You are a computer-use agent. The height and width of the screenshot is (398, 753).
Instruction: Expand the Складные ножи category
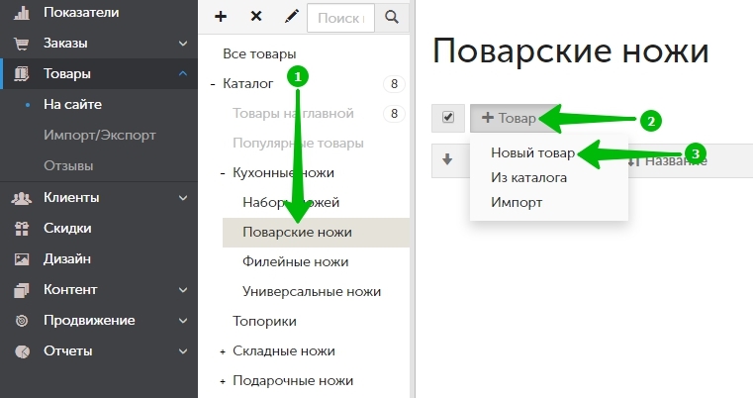(x=223, y=351)
